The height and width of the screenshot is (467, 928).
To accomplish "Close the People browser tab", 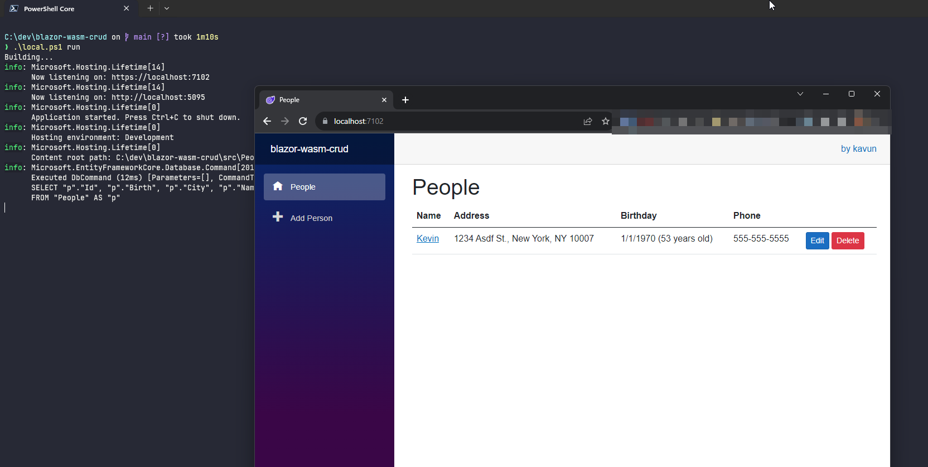I will click(384, 100).
